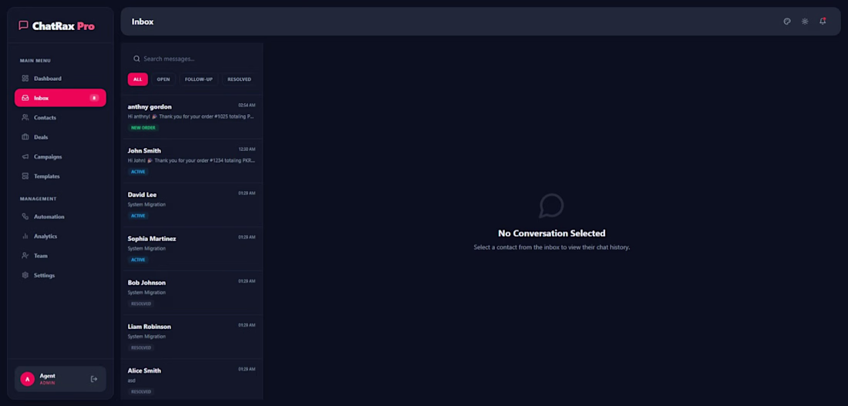Click the Search messages field

pos(192,59)
